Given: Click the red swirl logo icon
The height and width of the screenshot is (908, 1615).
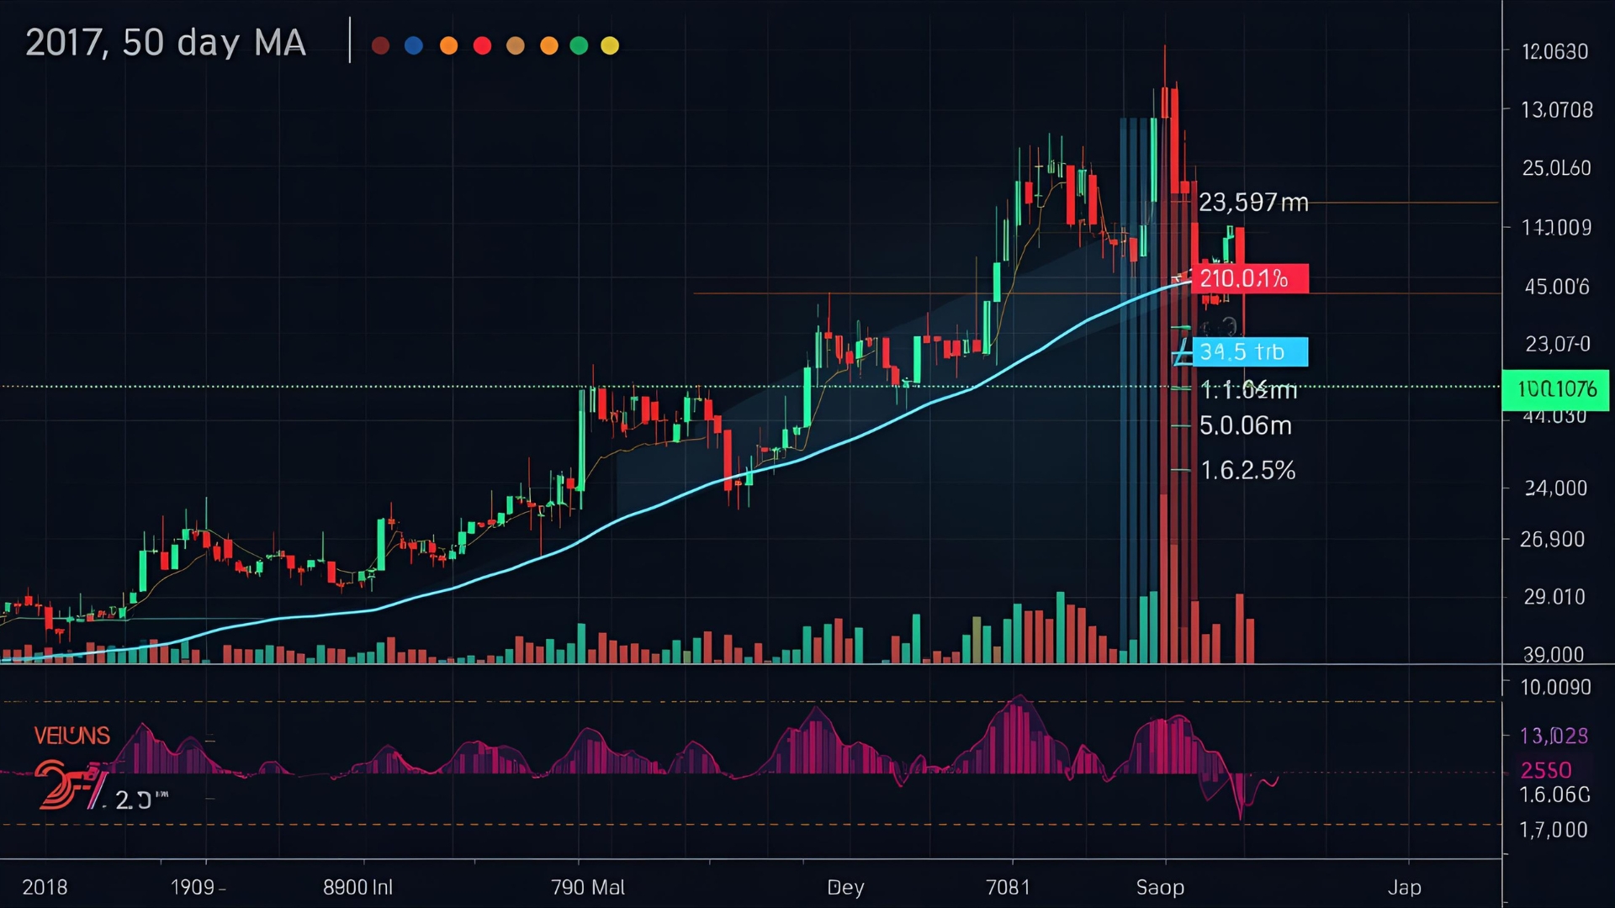Looking at the screenshot, I should [59, 784].
